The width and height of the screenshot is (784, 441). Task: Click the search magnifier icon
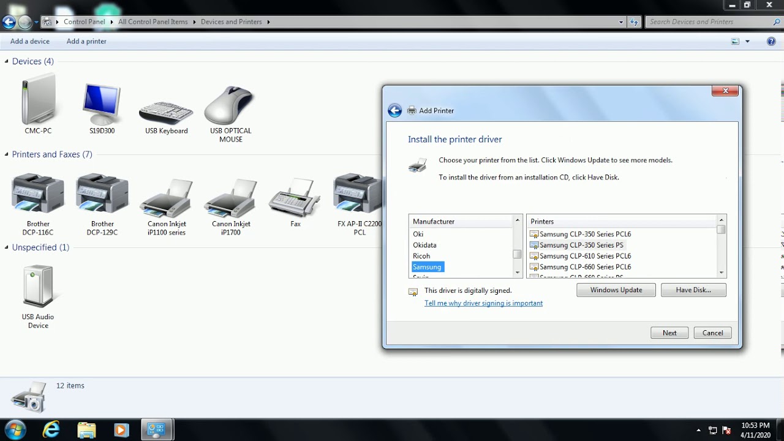pos(777,22)
